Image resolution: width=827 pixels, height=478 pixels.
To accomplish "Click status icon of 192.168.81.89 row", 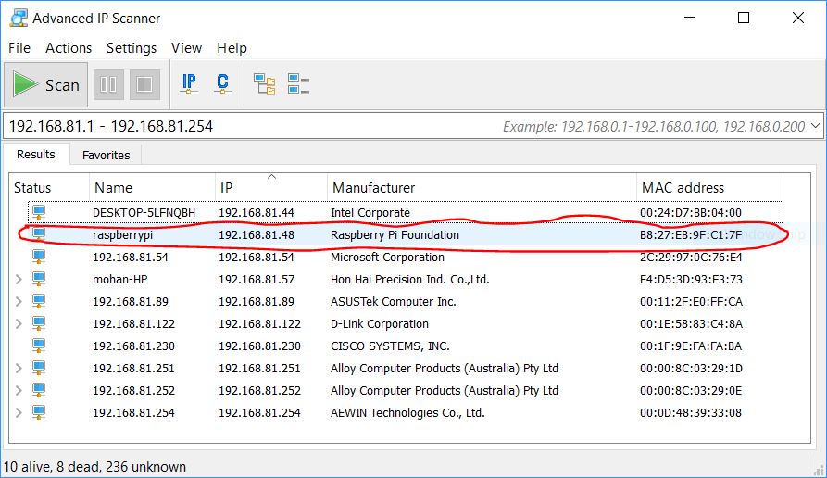I will click(x=39, y=301).
